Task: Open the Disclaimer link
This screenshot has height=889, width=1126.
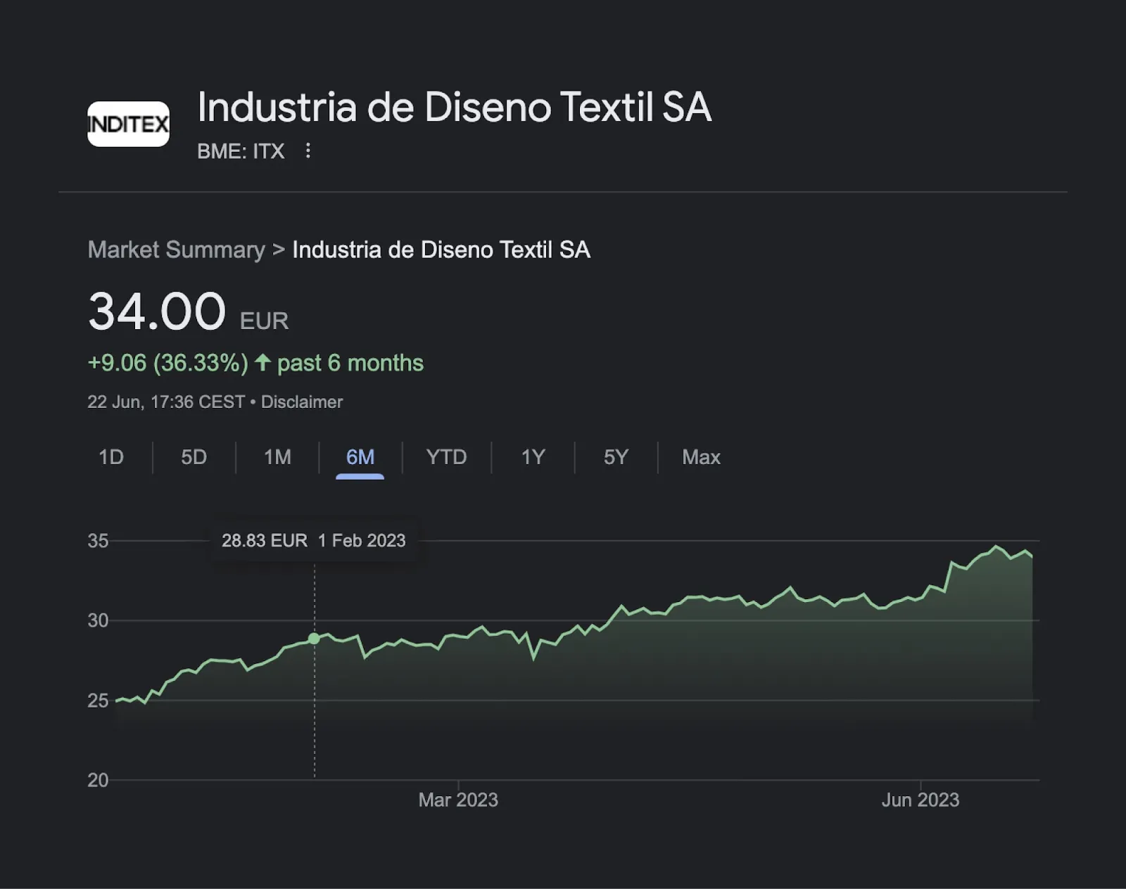Action: [x=302, y=402]
